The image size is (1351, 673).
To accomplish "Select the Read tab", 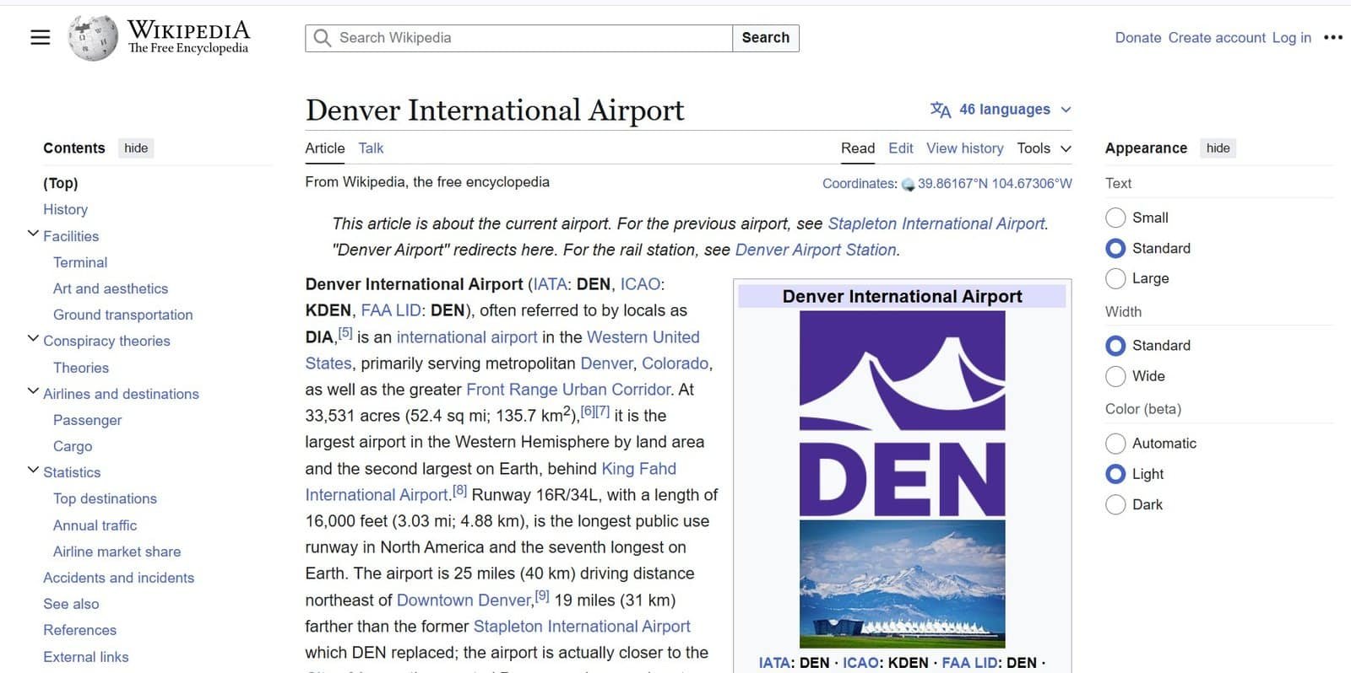I will [858, 148].
